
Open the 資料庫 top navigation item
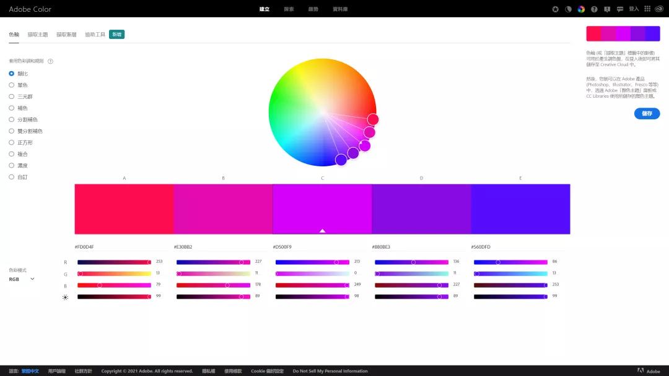[340, 9]
